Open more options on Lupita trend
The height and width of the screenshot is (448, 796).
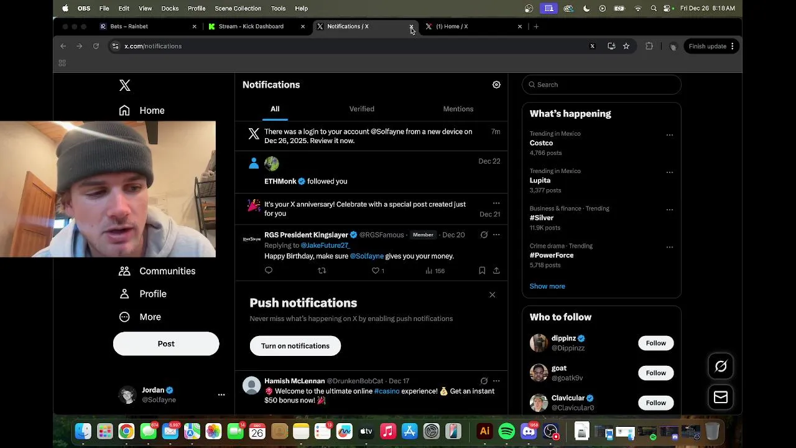pos(670,172)
